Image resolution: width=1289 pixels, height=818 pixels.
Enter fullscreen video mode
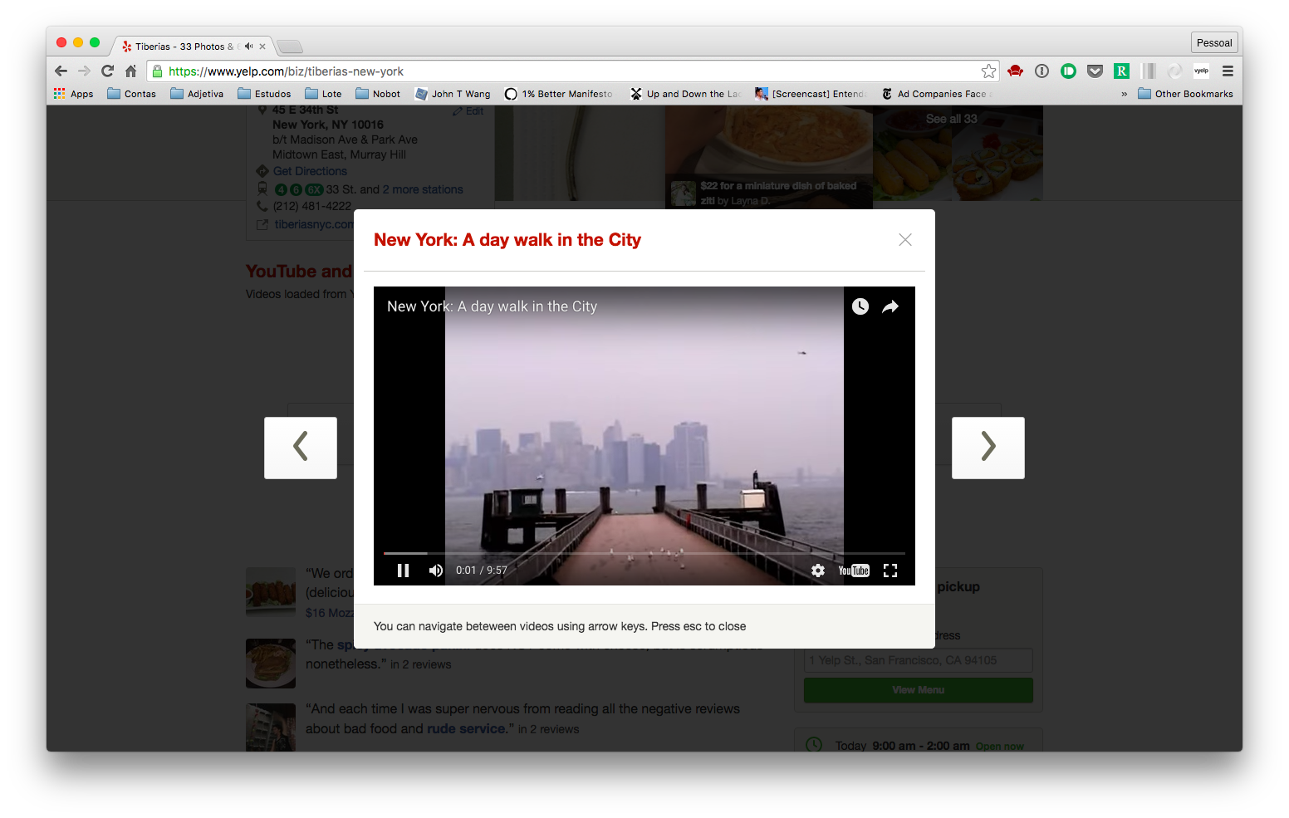890,571
